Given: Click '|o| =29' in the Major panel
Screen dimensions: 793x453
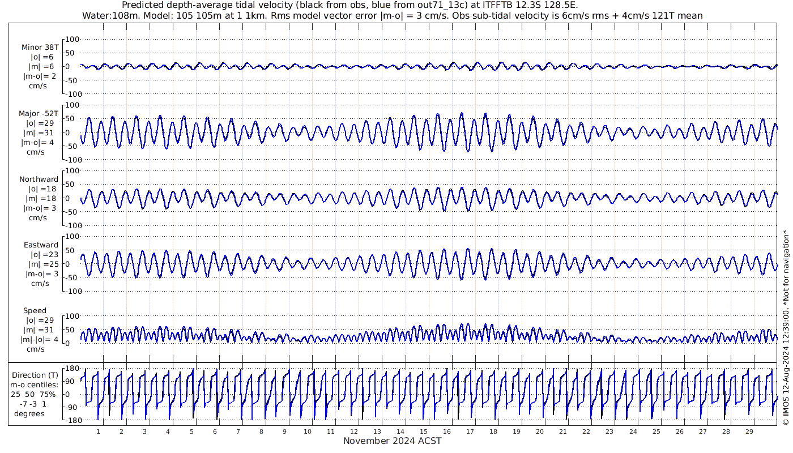Looking at the screenshot, I should tap(40, 123).
